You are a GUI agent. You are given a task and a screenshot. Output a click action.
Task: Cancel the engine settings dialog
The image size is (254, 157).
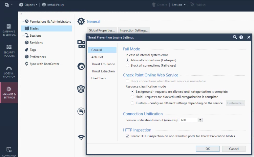tap(234, 149)
